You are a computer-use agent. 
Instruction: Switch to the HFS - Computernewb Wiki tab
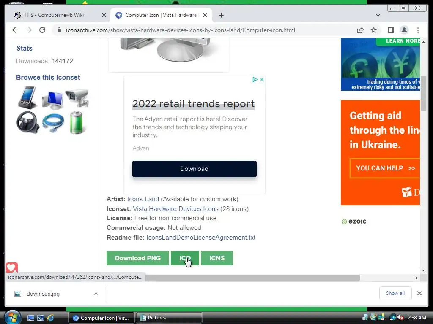pos(54,15)
